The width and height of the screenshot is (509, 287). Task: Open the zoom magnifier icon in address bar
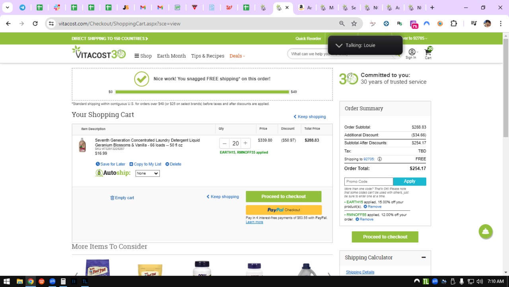342,24
